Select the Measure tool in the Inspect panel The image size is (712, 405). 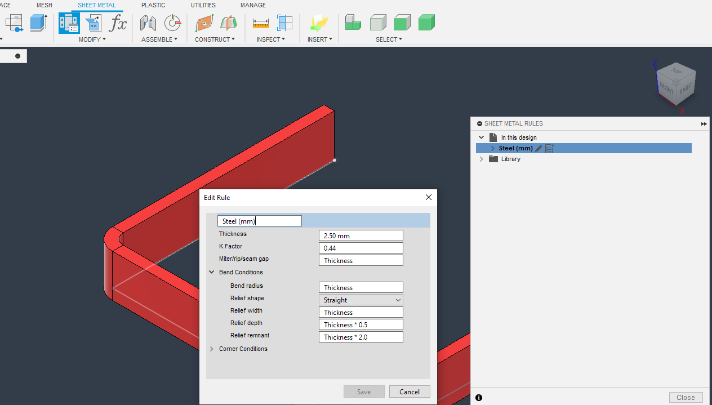(260, 23)
